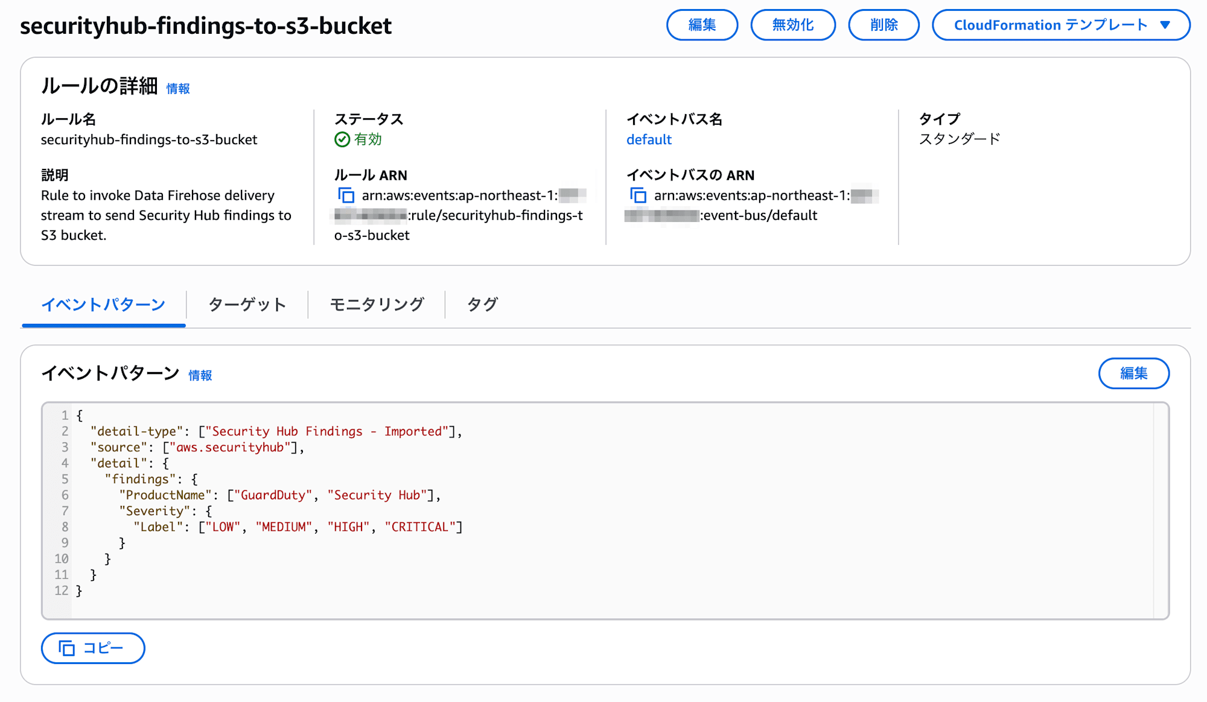The width and height of the screenshot is (1207, 702).
Task: Click the event-bus/default ARN text
Action: (759, 215)
